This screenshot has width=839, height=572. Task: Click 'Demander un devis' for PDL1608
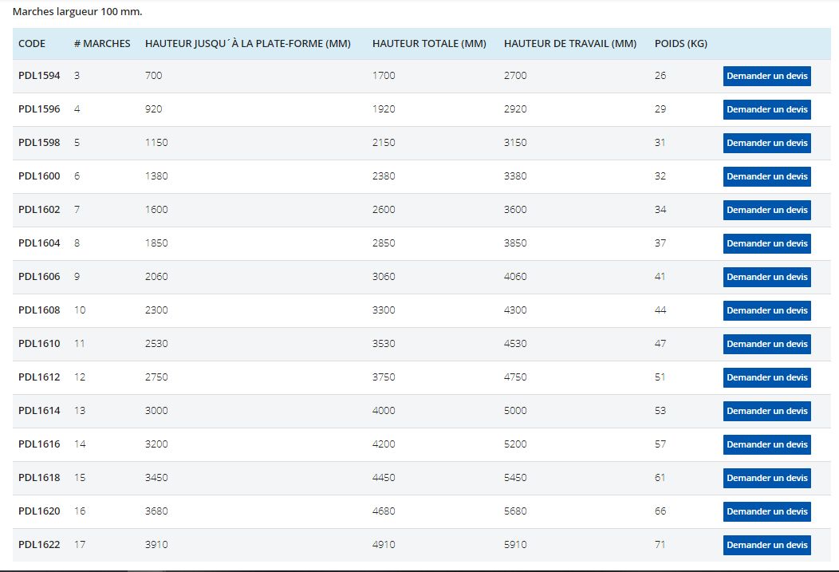click(x=766, y=310)
